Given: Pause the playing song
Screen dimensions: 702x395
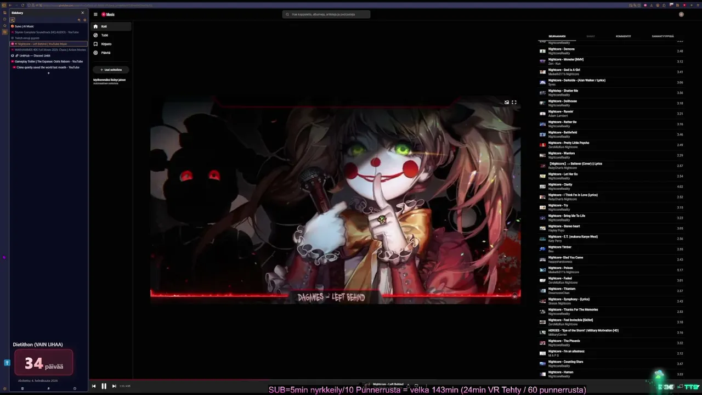Looking at the screenshot, I should (104, 386).
